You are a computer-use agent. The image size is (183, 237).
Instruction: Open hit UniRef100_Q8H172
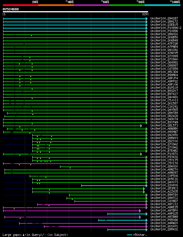pos(164,22)
